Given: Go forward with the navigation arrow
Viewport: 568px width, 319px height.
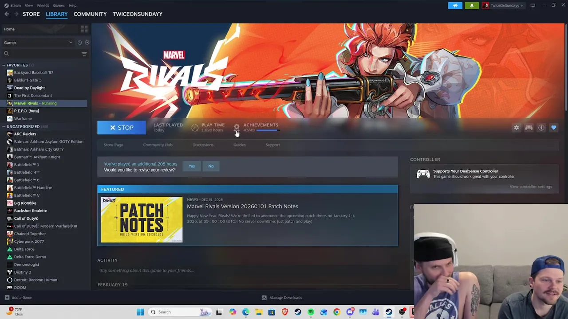Looking at the screenshot, I should click(x=16, y=14).
